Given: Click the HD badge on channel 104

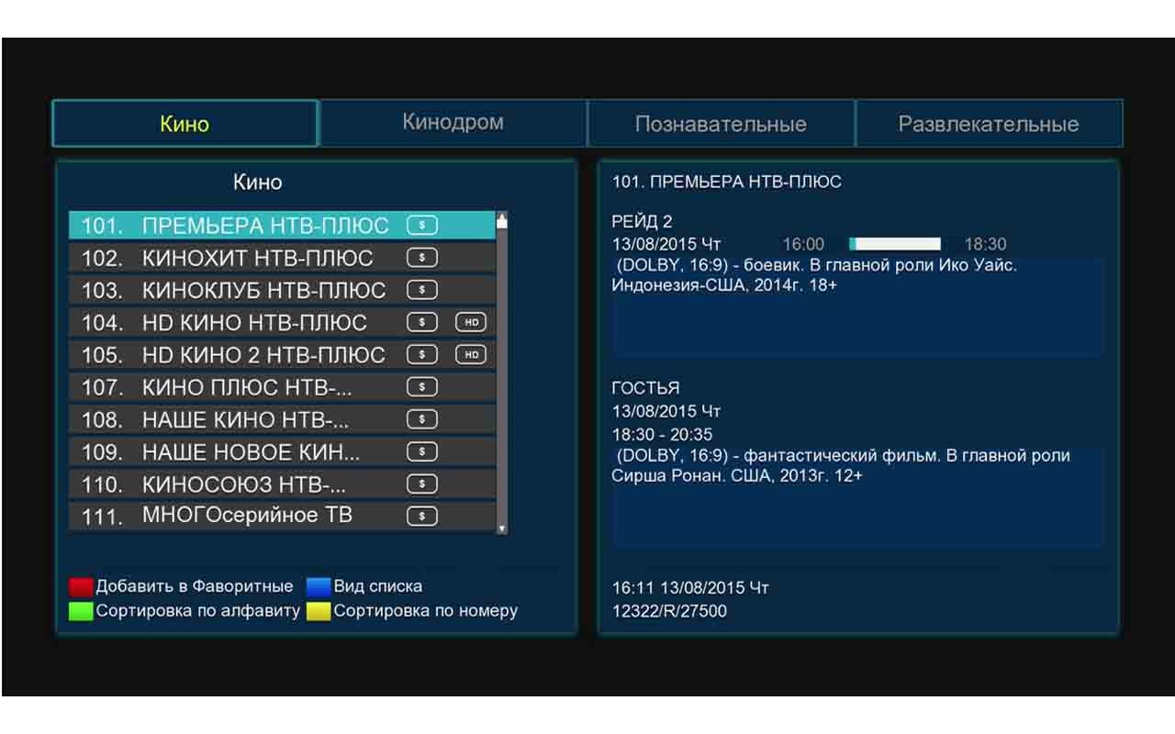Looking at the screenshot, I should coord(470,322).
